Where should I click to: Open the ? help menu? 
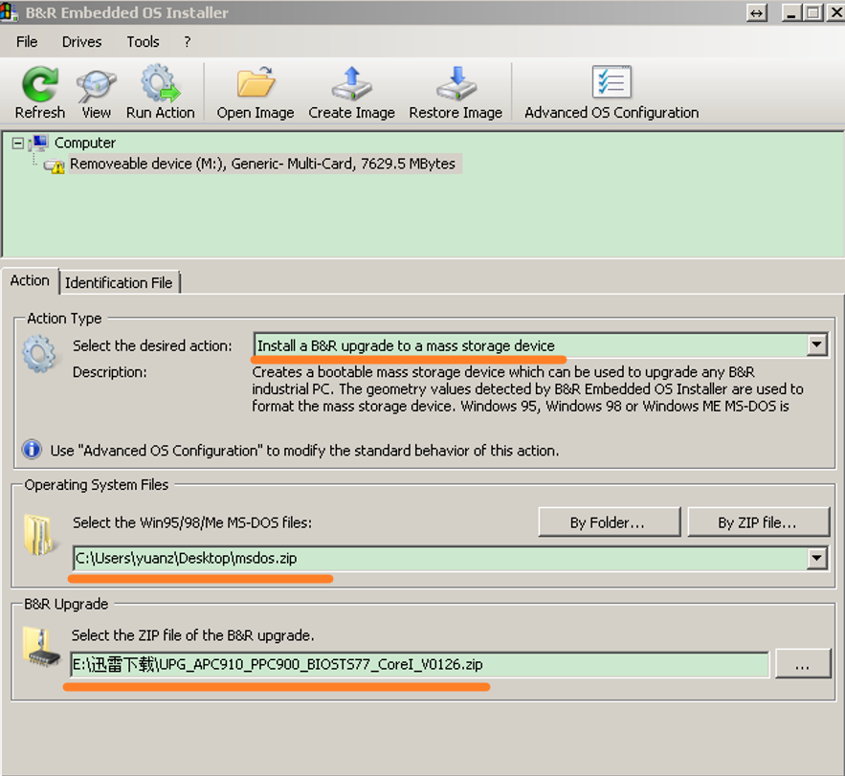(x=187, y=41)
